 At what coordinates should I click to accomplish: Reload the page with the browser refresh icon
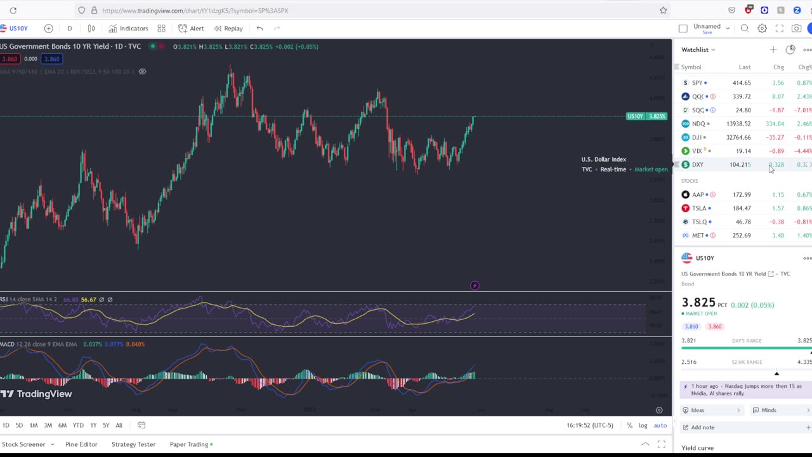pos(13,10)
